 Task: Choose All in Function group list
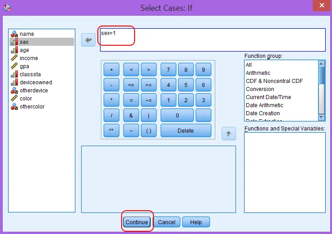point(281,65)
